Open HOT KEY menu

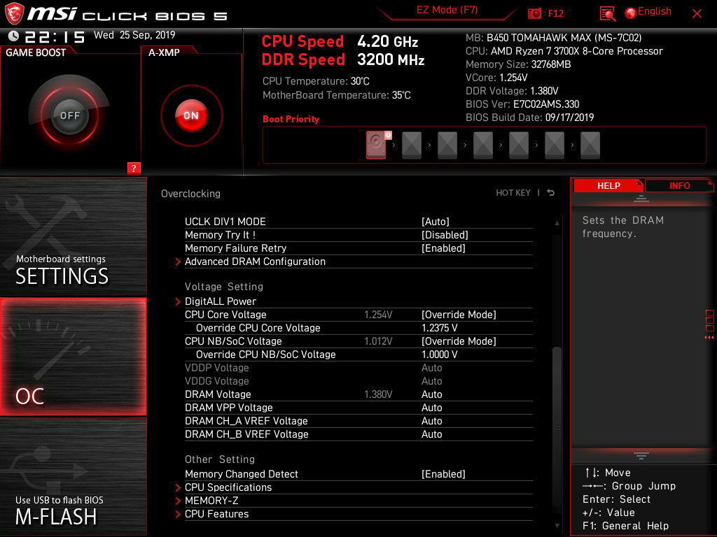pyautogui.click(x=513, y=193)
